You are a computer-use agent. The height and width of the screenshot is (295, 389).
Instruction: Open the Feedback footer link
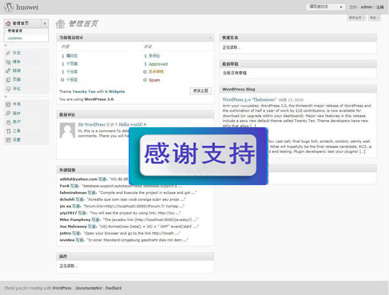point(113,288)
